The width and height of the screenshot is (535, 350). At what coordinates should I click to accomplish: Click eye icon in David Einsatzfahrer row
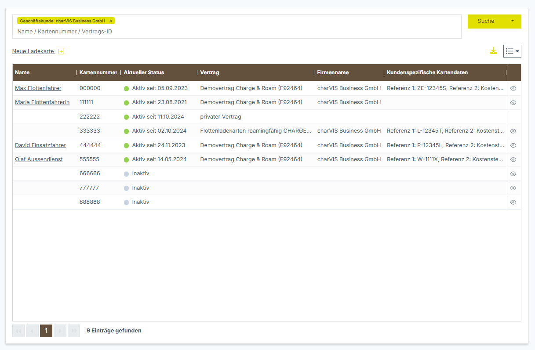pos(513,145)
